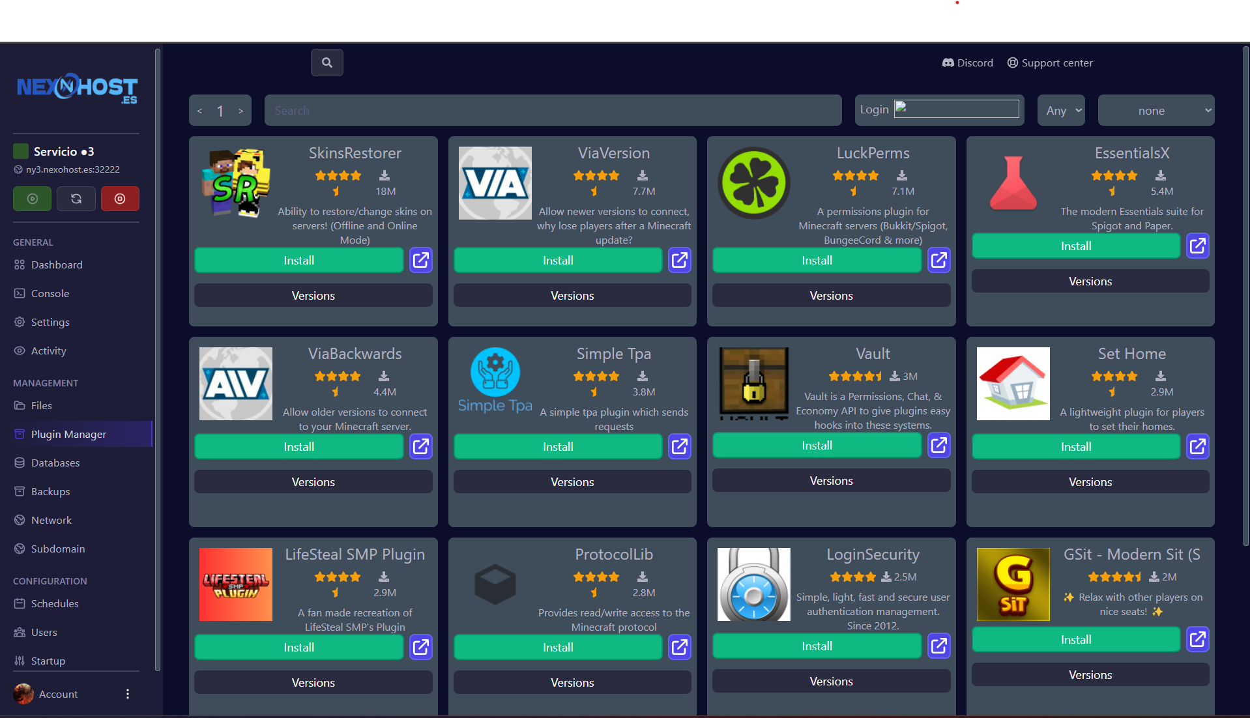Viewport: 1250px width, 718px height.
Task: Open the Any filter dropdown
Action: pos(1062,110)
